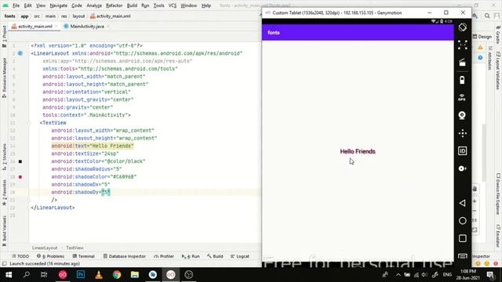Screen dimensions: 502x282
Task: Open the Task View taskbar icon
Action: (x=44, y=275)
